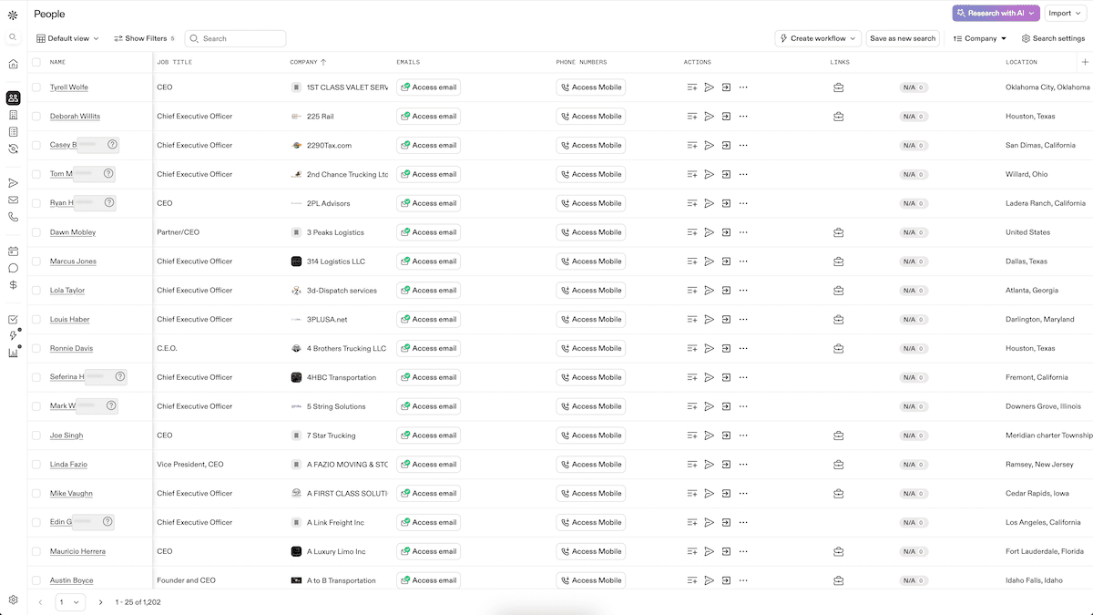Click the send icon in Deborah Willits row
Viewport: 1093px width, 615px height.
[x=709, y=117]
